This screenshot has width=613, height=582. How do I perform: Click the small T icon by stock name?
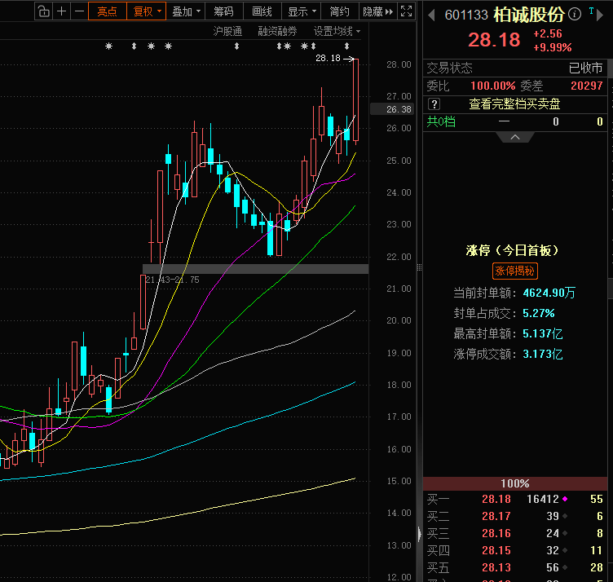coord(591,11)
